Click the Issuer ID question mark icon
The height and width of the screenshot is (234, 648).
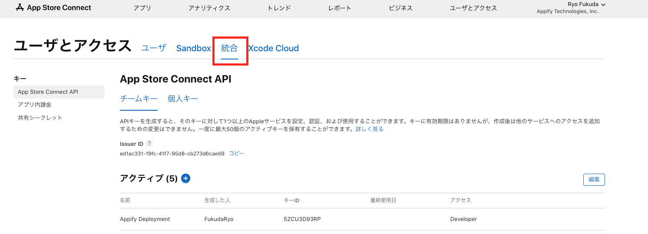(149, 144)
